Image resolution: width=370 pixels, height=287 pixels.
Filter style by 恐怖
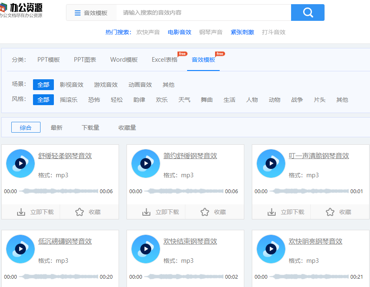[94, 100]
